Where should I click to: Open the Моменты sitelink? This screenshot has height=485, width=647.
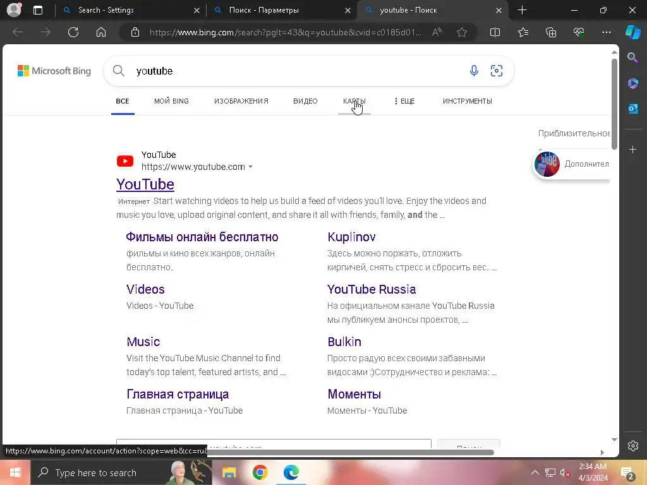point(354,394)
